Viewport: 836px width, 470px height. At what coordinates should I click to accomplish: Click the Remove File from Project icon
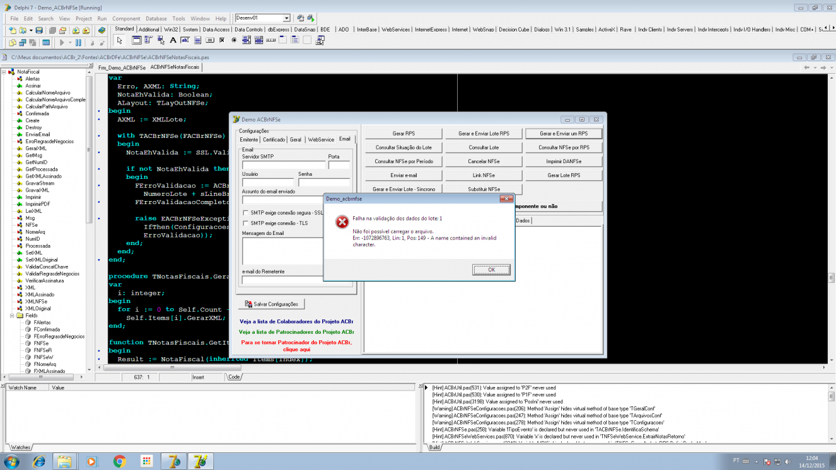coord(86,30)
